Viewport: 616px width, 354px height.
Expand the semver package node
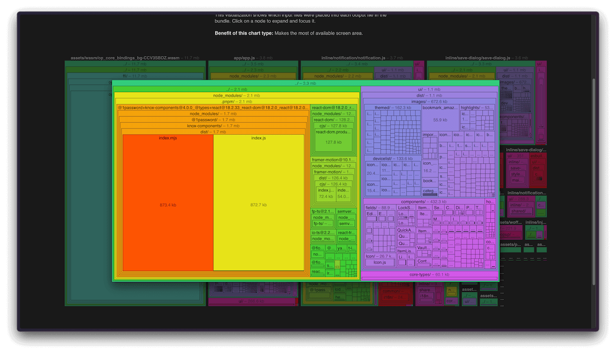tap(346, 211)
